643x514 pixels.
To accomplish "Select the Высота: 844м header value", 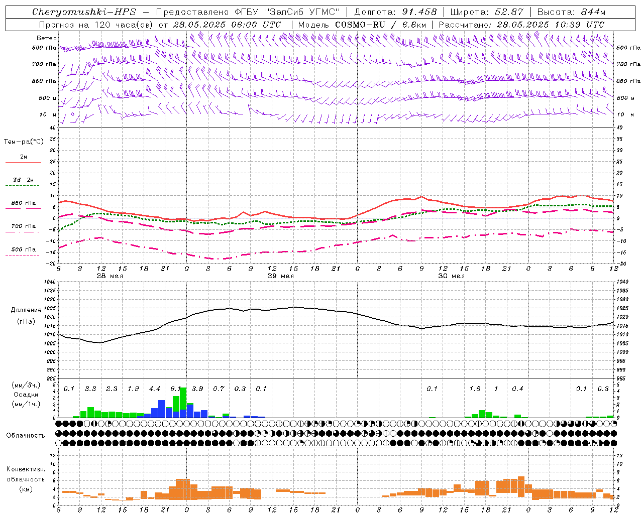I will [x=571, y=12].
